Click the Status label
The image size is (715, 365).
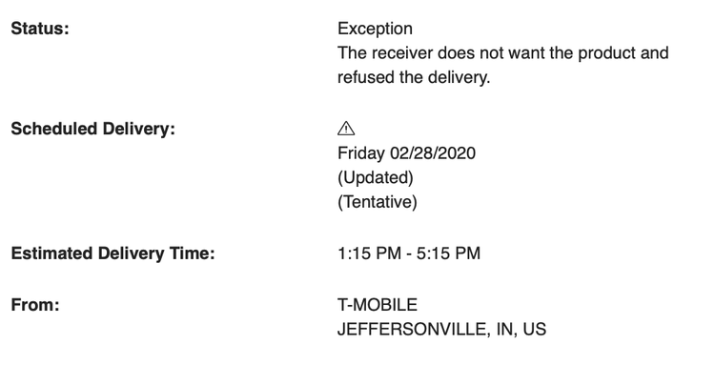pyautogui.click(x=40, y=29)
